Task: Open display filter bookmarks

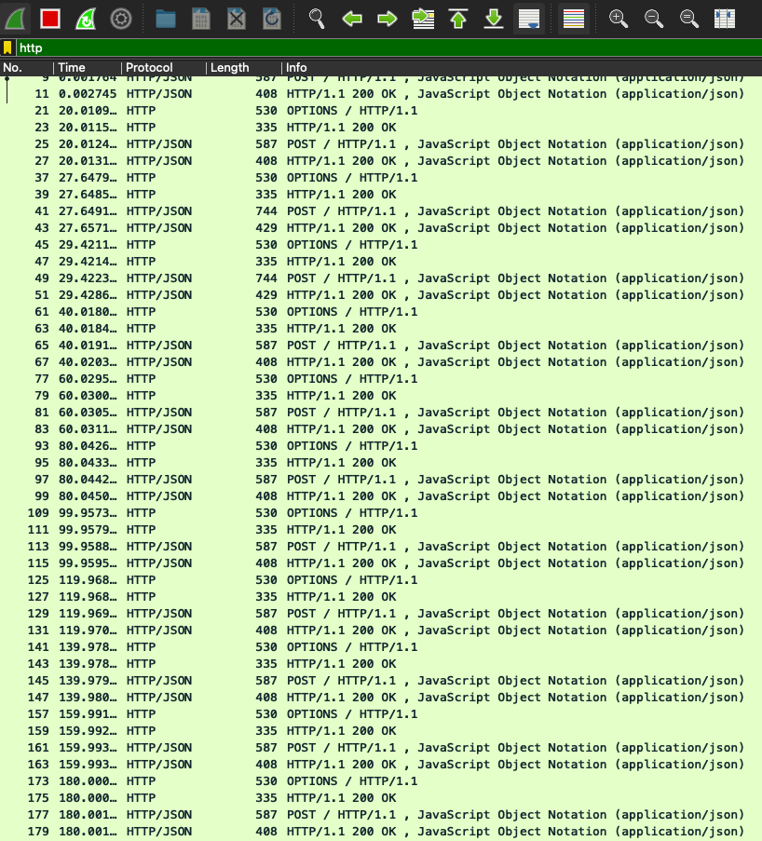Action: (7, 47)
